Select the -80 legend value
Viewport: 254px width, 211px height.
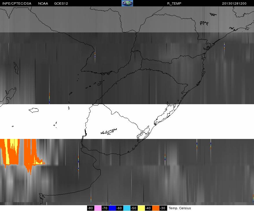click(x=90, y=208)
